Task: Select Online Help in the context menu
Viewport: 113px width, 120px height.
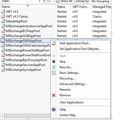Action: coord(68,115)
